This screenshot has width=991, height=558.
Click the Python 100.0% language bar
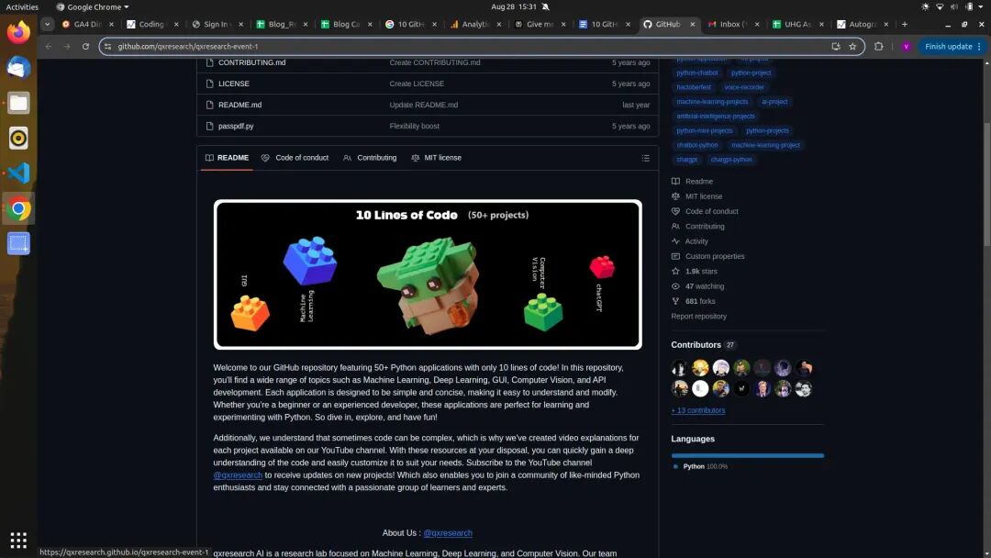tap(746, 454)
